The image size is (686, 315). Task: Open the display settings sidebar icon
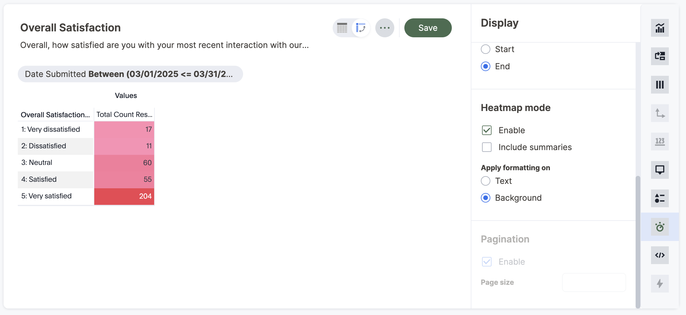click(660, 227)
